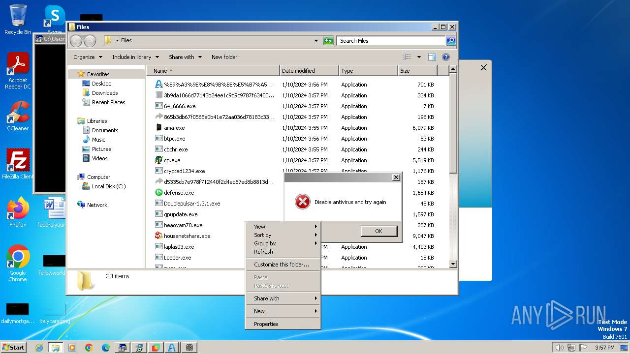Expand address bar history dropdown
Image resolution: width=630 pixels, height=354 pixels.
click(x=316, y=41)
